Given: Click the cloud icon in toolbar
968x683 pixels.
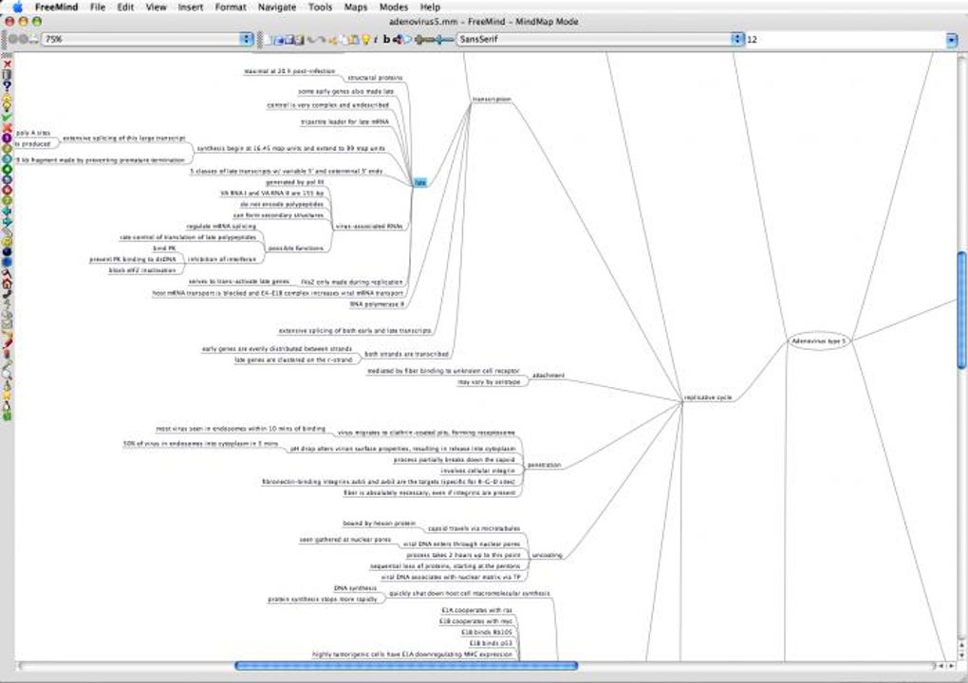Looking at the screenshot, I should 407,40.
